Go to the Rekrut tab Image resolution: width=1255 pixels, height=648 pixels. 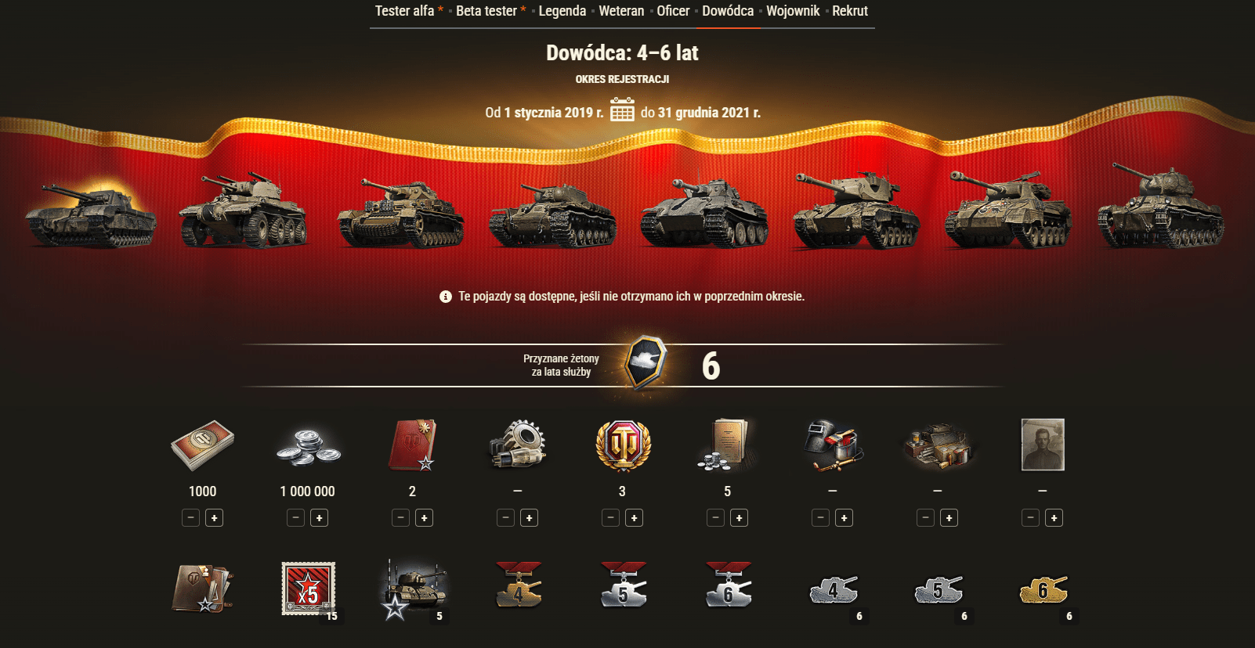[850, 11]
